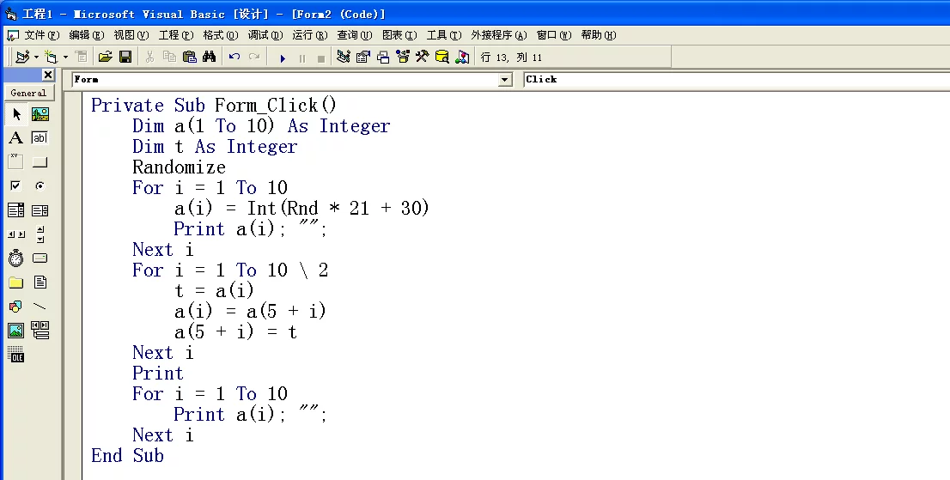Click the Find binoculars icon
The image size is (950, 480).
(x=209, y=57)
